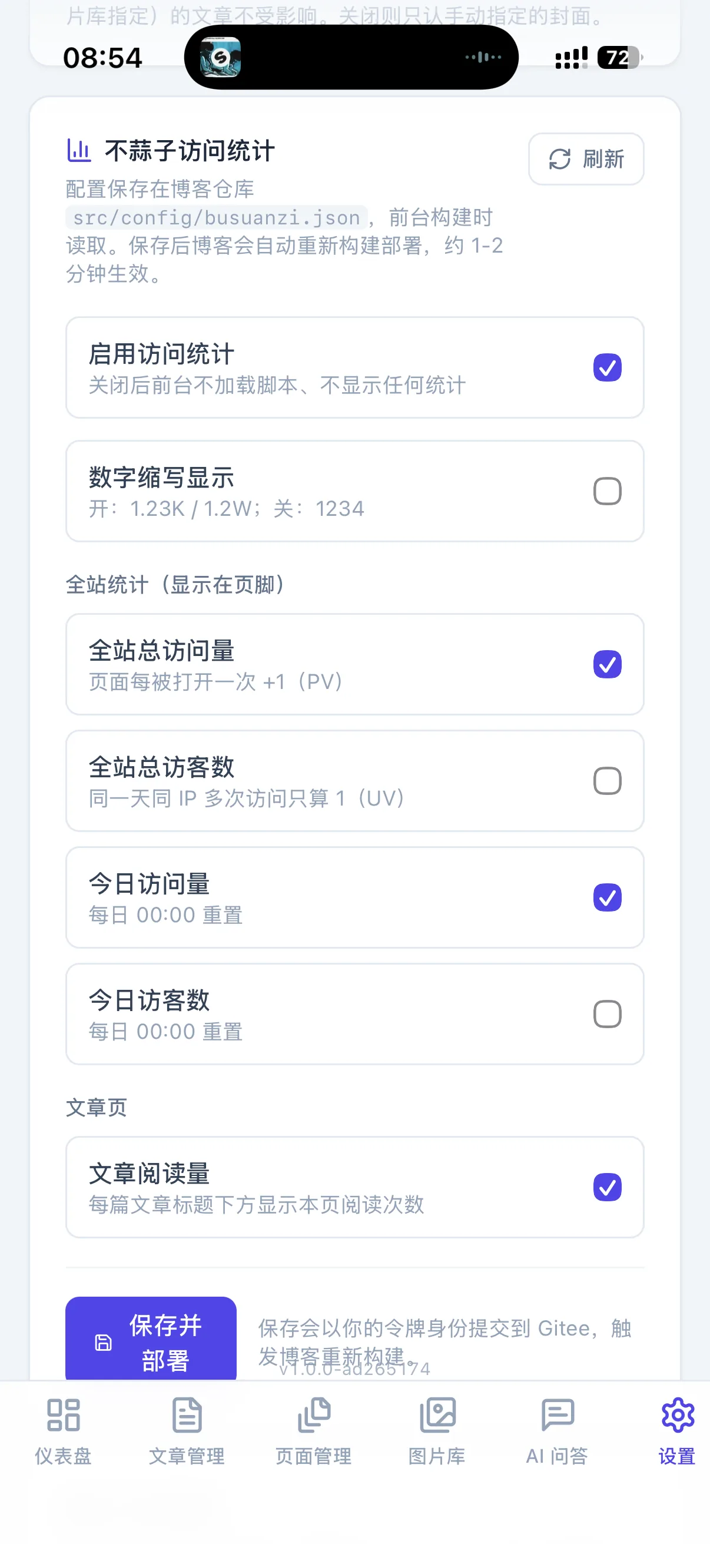Viewport: 710px width, 1544px height.
Task: Tap the 设置 gear icon
Action: coord(678,1415)
